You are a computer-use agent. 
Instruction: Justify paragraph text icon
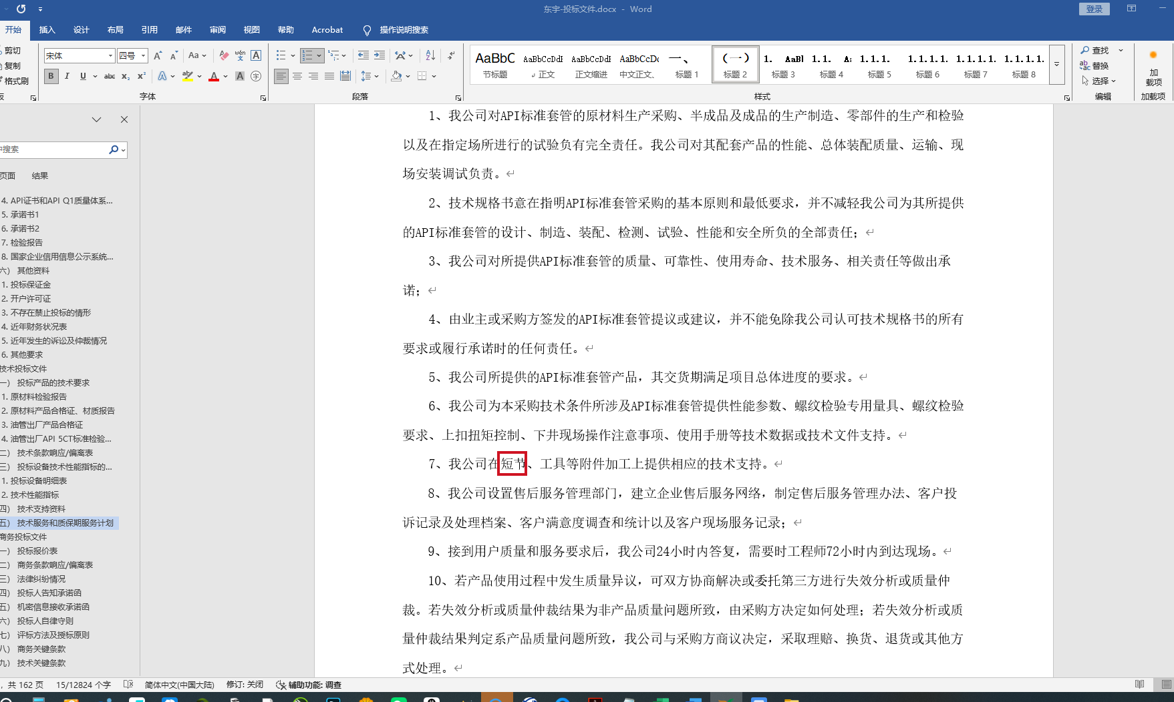pos(329,76)
